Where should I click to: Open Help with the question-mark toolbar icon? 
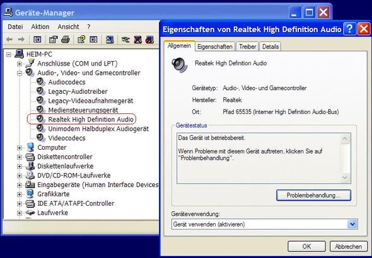81,40
